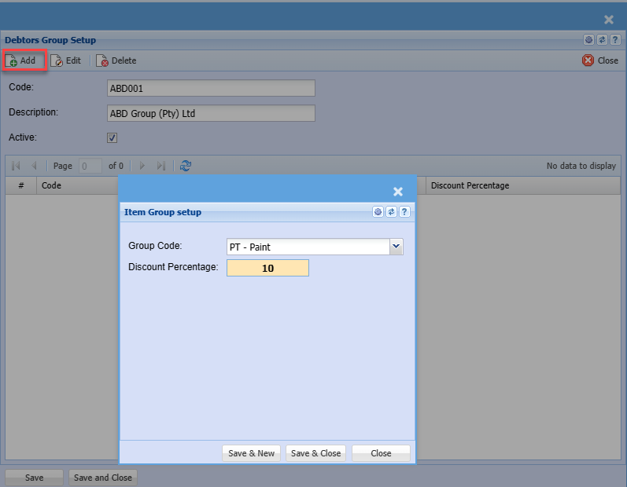The width and height of the screenshot is (627, 487).
Task: Click the Save & New button
Action: (x=251, y=453)
